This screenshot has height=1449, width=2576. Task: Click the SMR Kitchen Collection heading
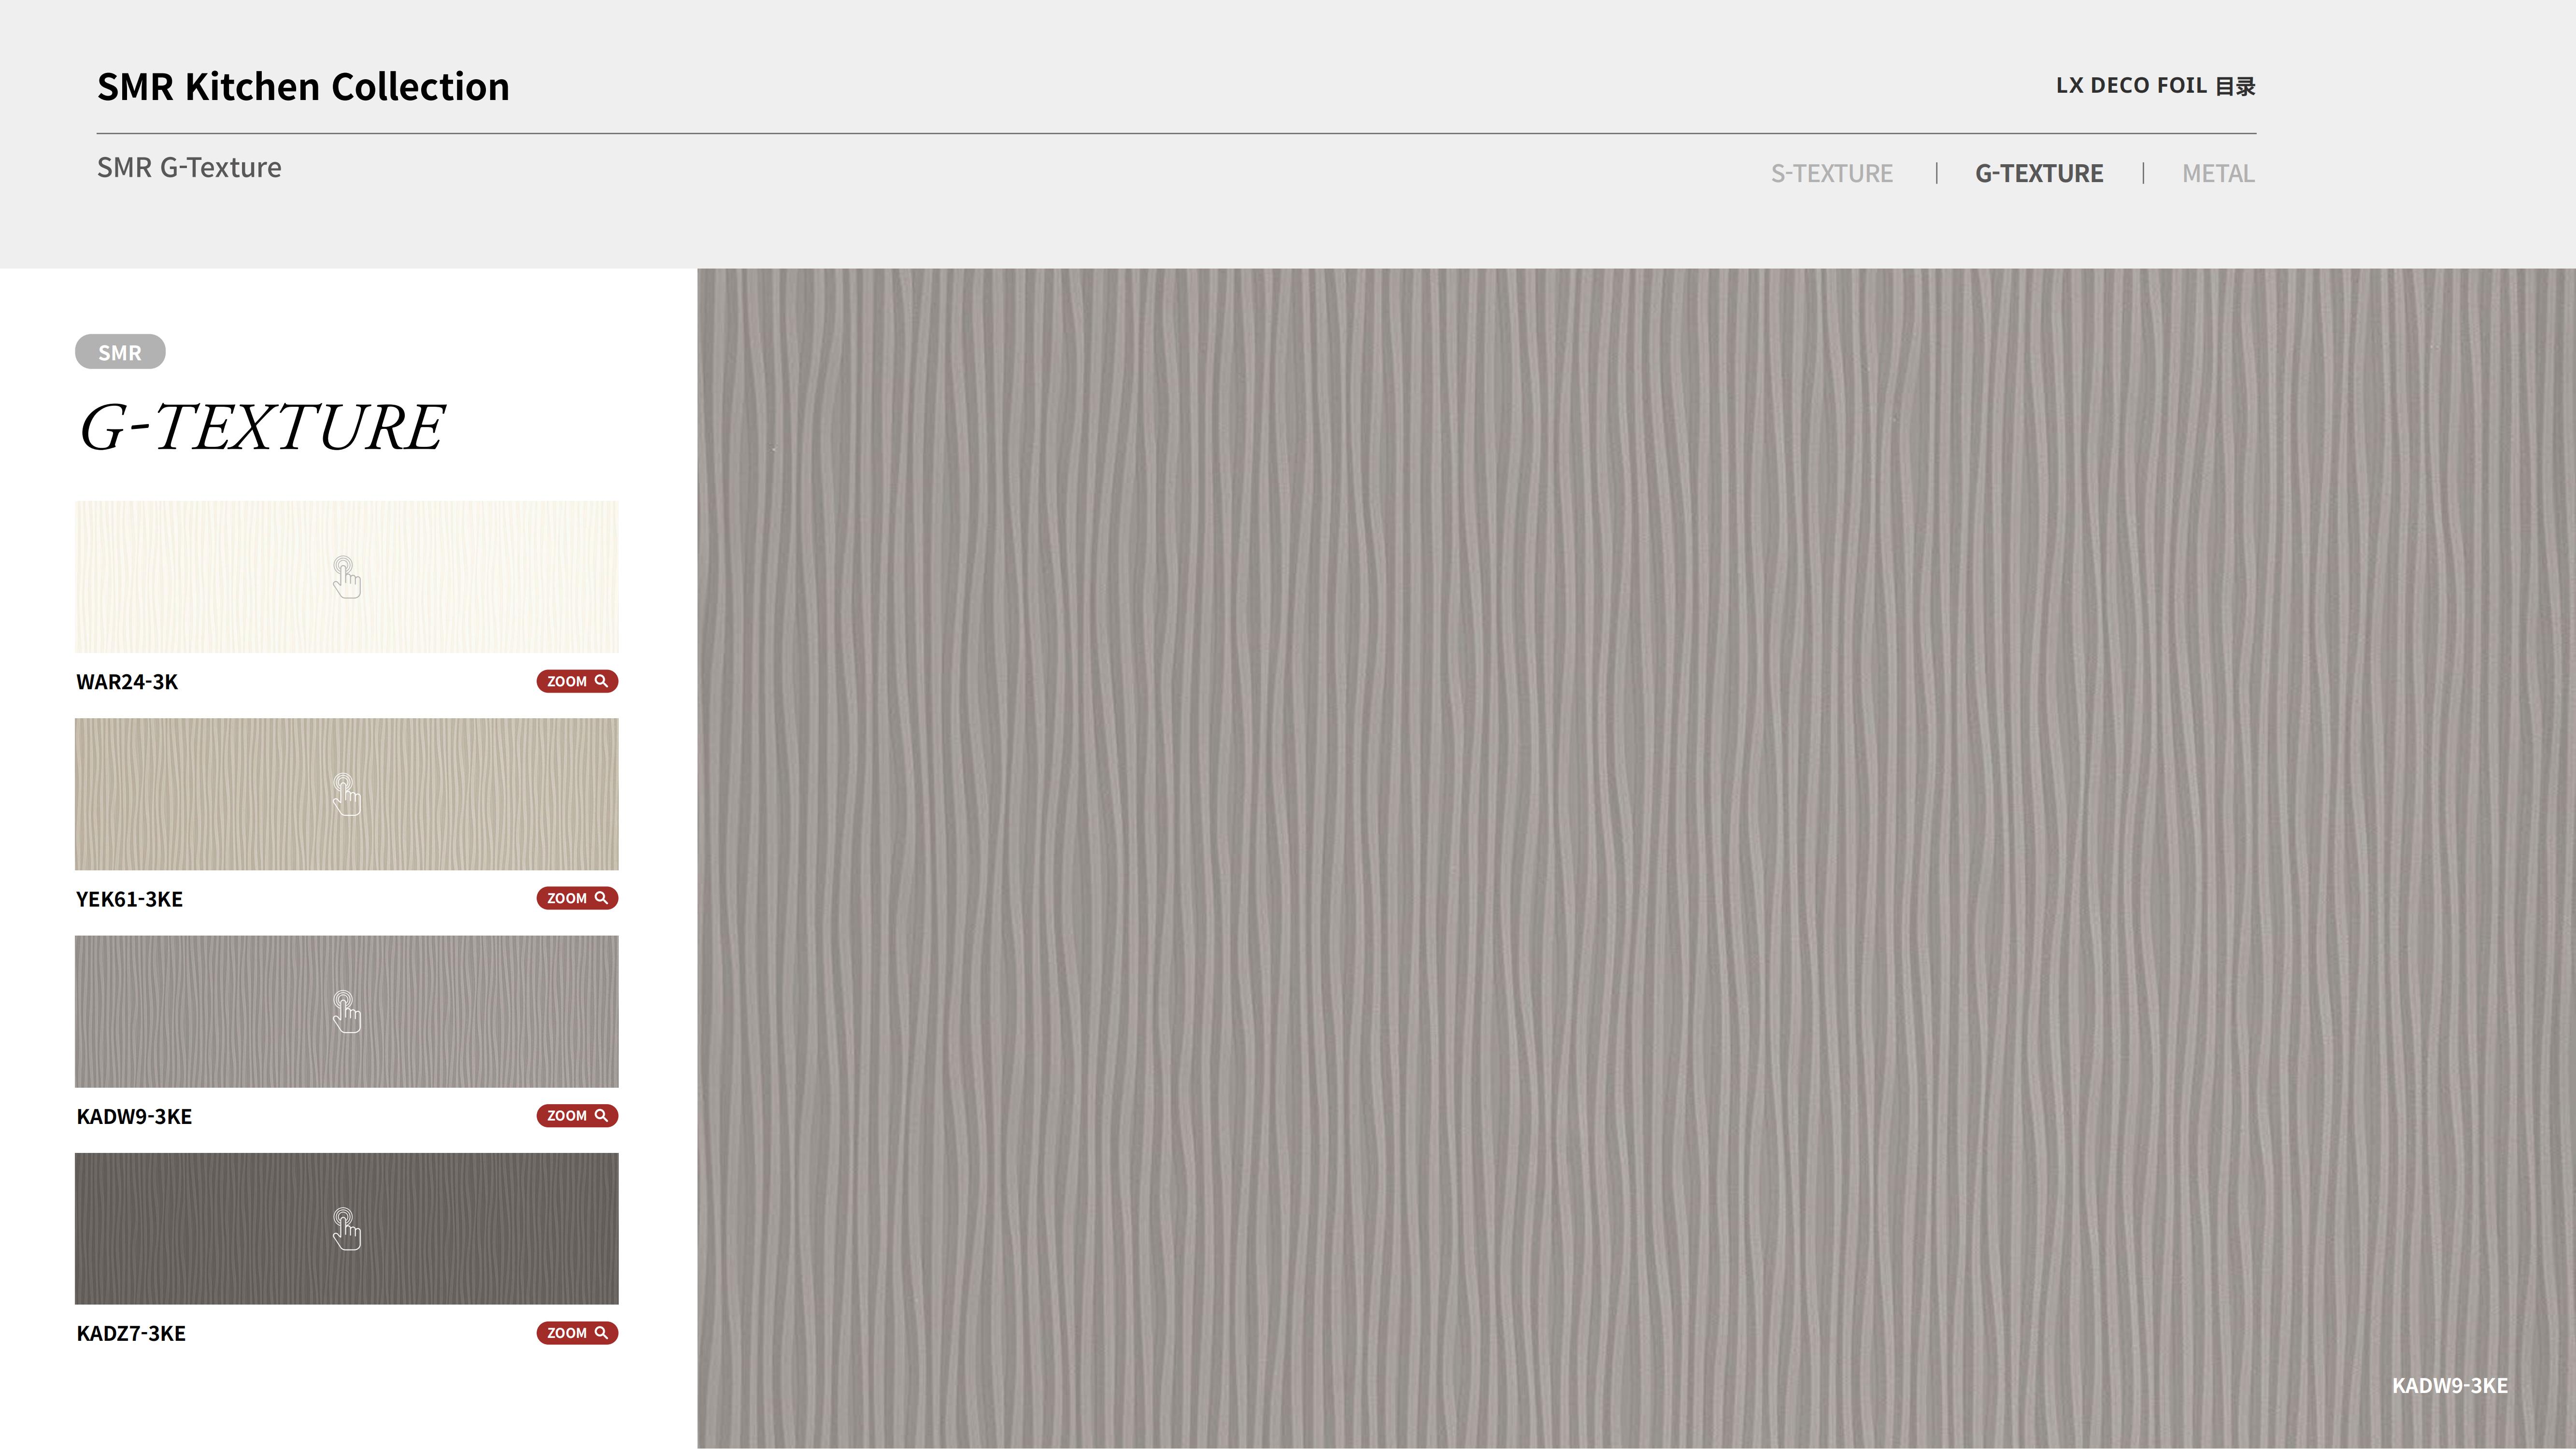pos(303,87)
